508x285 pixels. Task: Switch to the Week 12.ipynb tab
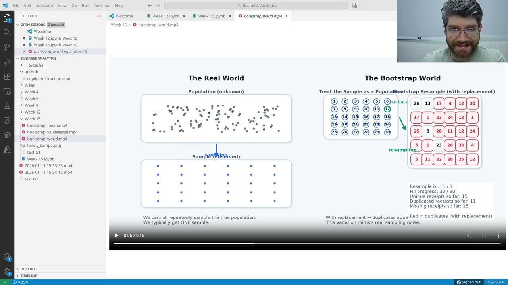166,16
